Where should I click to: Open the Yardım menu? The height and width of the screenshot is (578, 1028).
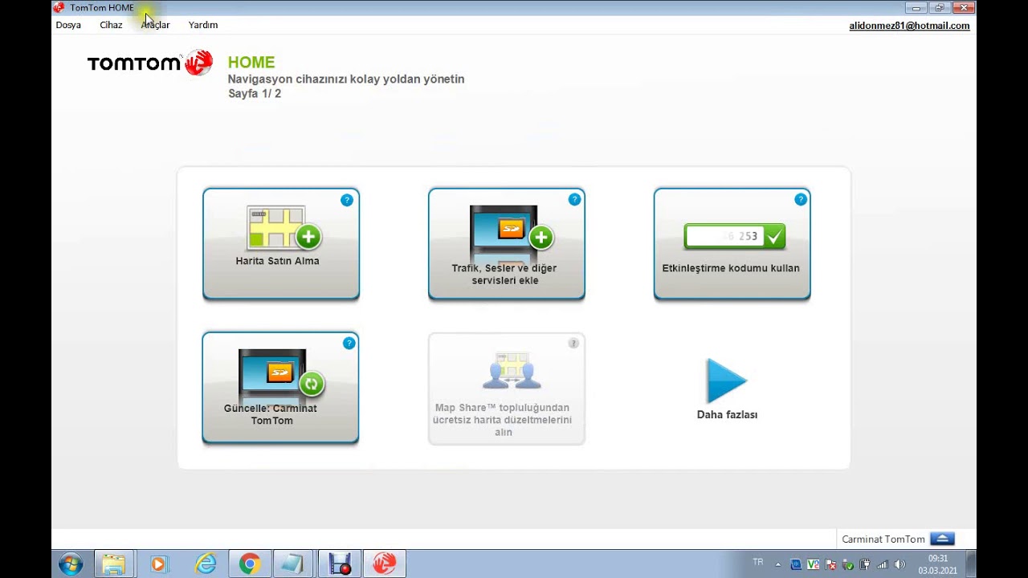point(203,25)
